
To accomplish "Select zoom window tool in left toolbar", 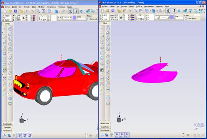I will (38, 11).
